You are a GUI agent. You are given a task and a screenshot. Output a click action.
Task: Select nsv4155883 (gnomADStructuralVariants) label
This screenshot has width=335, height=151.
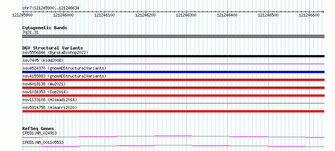click(x=64, y=76)
